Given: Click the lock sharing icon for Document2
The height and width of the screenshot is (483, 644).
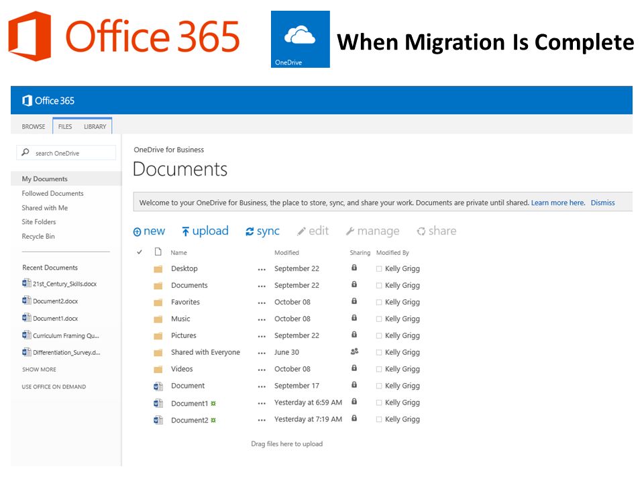Looking at the screenshot, I should click(354, 418).
